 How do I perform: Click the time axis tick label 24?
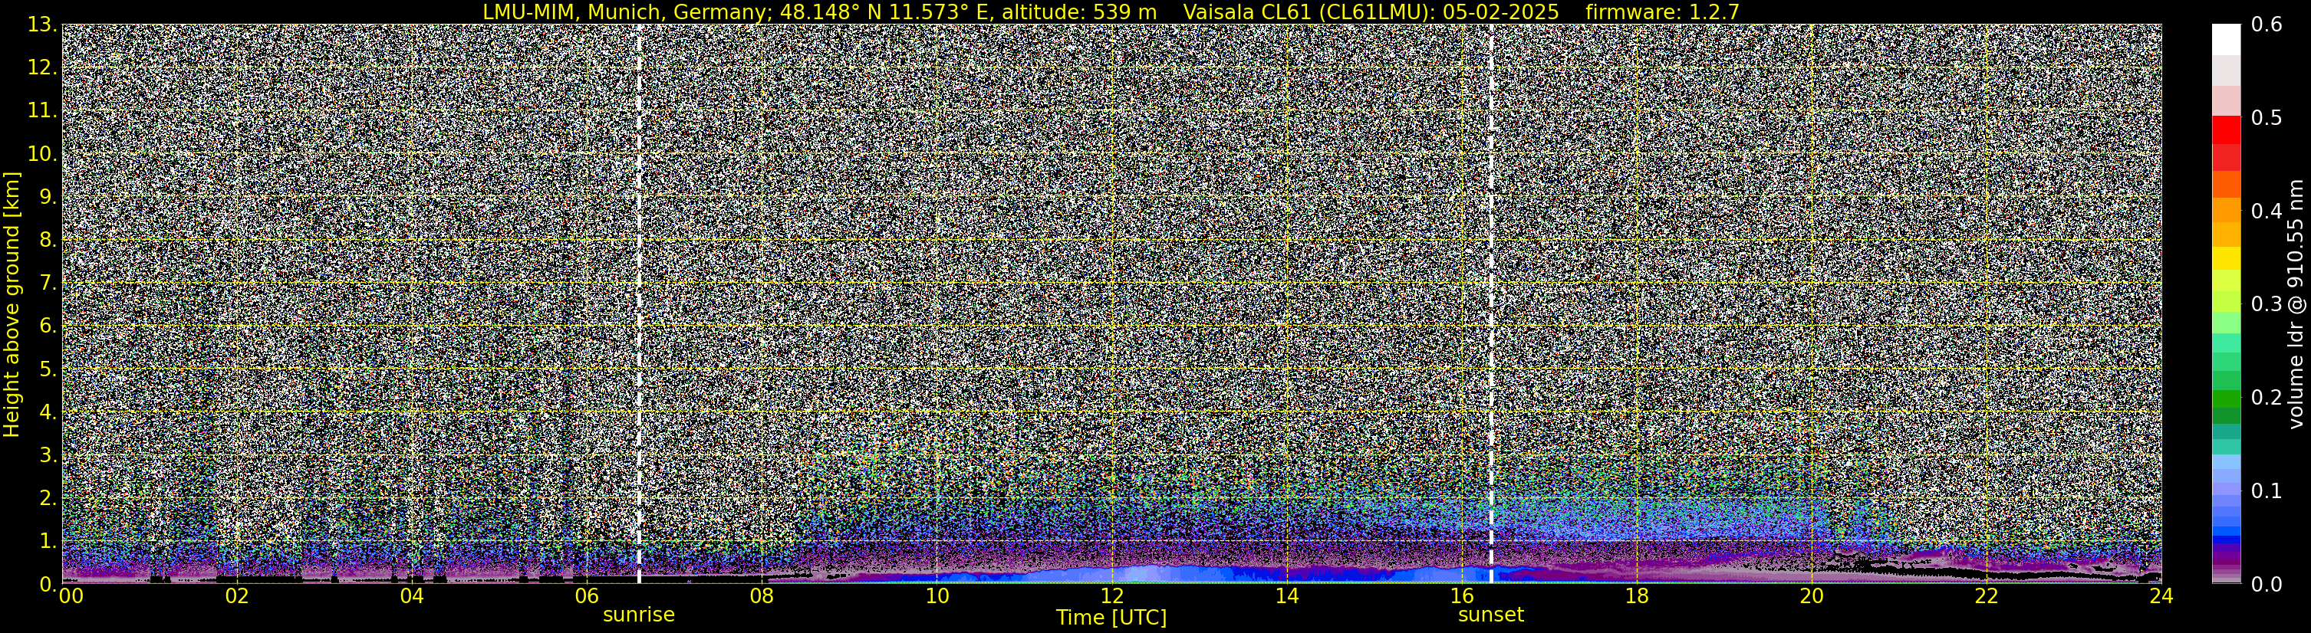click(x=2161, y=597)
